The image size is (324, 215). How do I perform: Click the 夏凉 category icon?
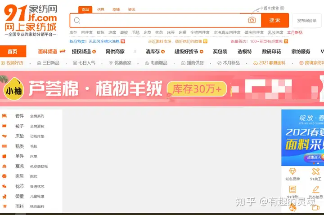(4, 166)
